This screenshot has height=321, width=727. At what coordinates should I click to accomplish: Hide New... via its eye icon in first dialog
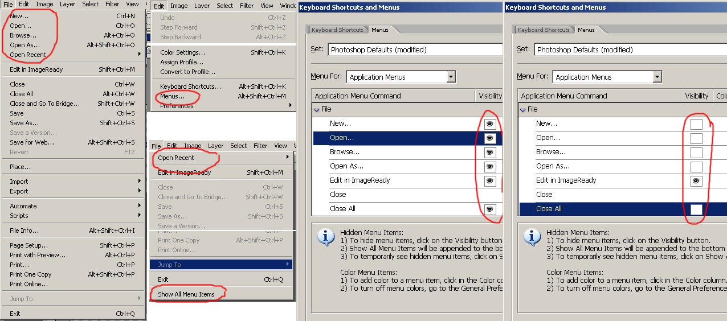pyautogui.click(x=490, y=124)
